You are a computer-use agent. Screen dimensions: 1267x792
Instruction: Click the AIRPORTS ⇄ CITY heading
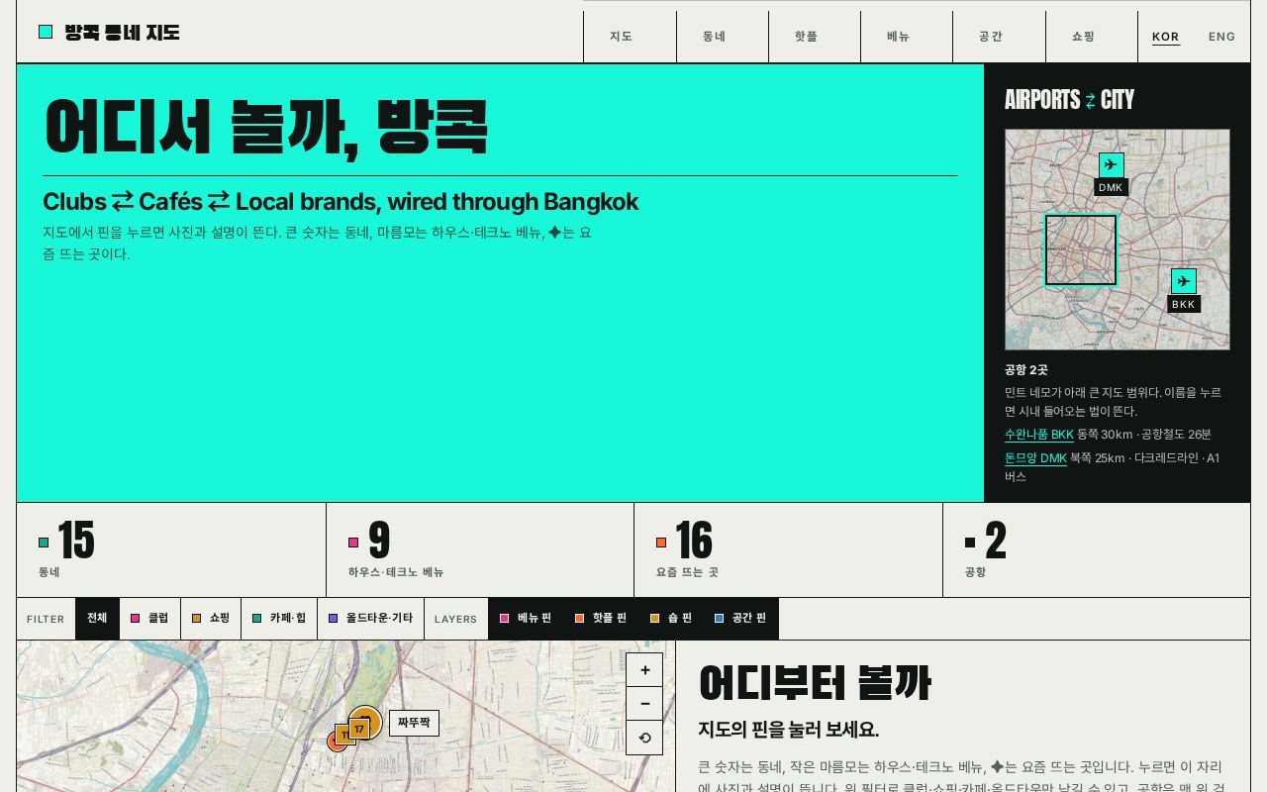coord(1069,100)
